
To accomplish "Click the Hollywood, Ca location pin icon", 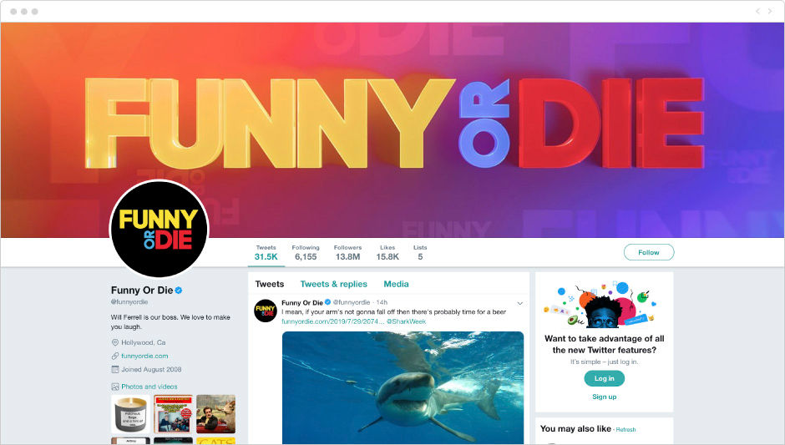I will (114, 342).
